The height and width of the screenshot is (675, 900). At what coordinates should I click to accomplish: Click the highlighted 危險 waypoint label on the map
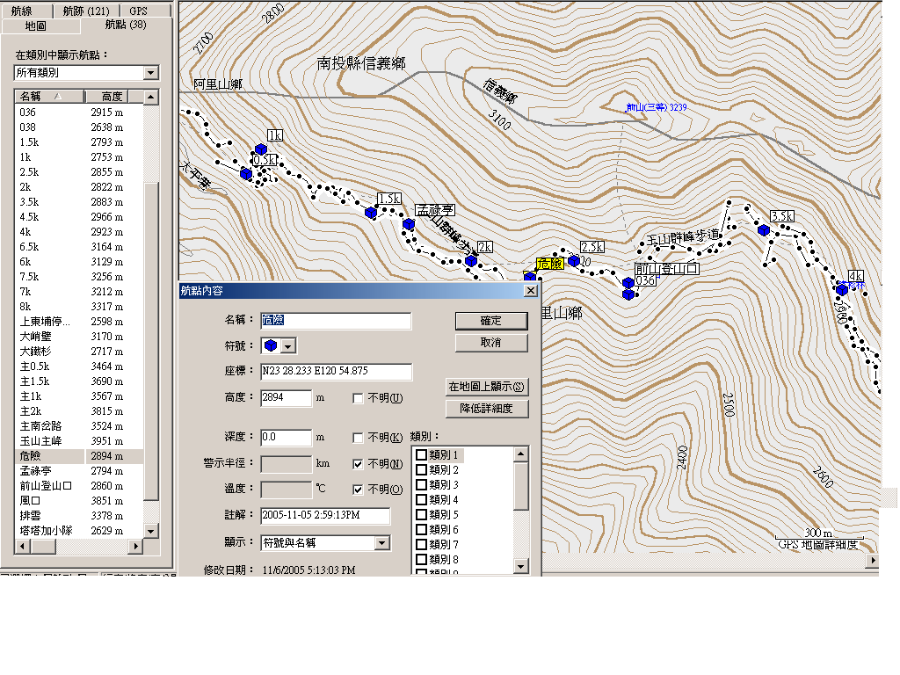[550, 264]
